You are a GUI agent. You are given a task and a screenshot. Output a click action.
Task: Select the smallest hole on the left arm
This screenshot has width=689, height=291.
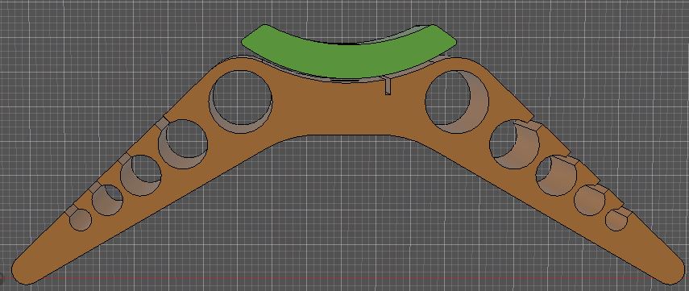[x=81, y=220]
